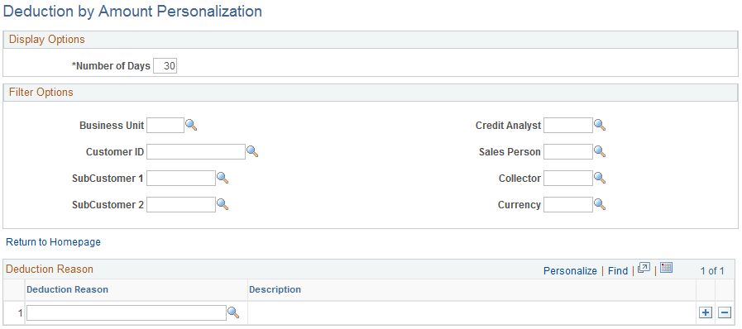Viewport: 742px width, 329px height.
Task: Focus the Credit Analyst input field
Action: click(568, 126)
